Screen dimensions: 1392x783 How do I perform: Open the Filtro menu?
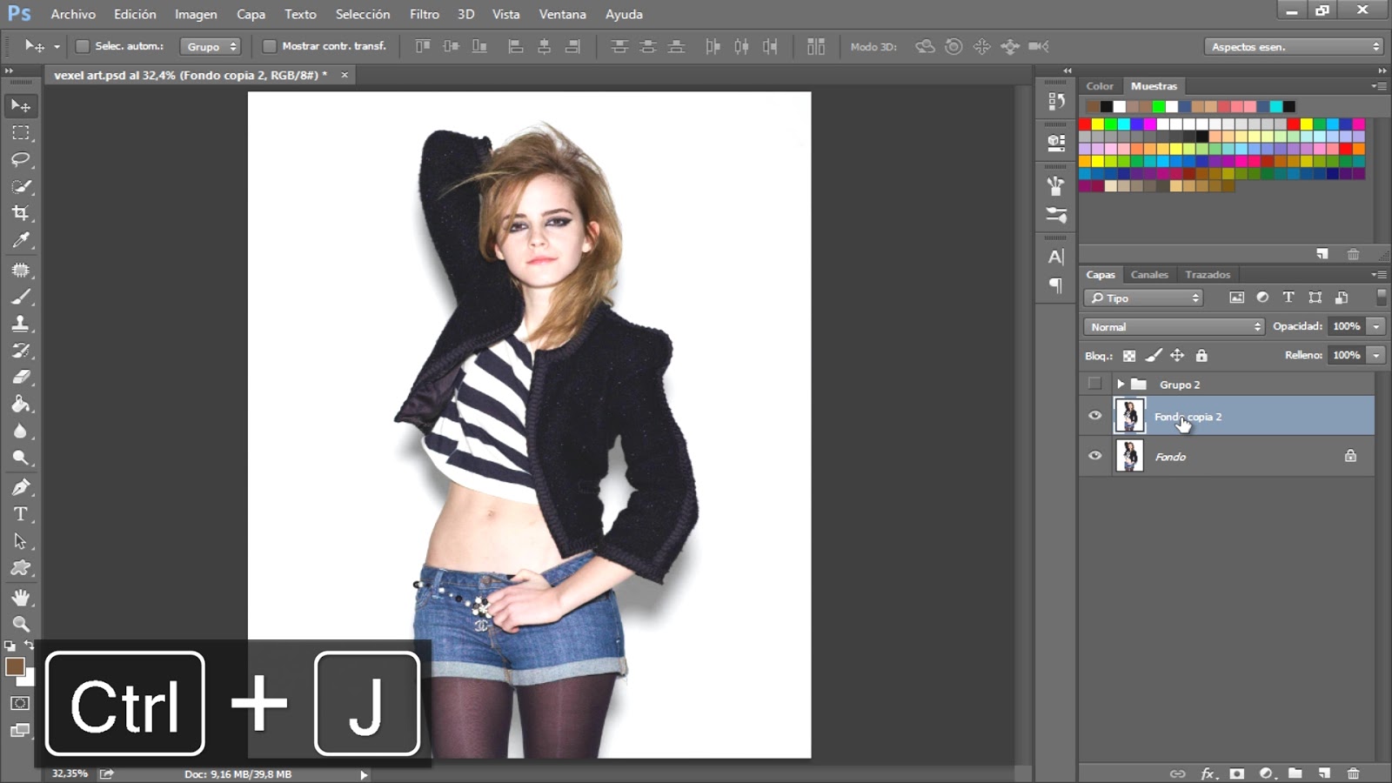[x=424, y=14]
